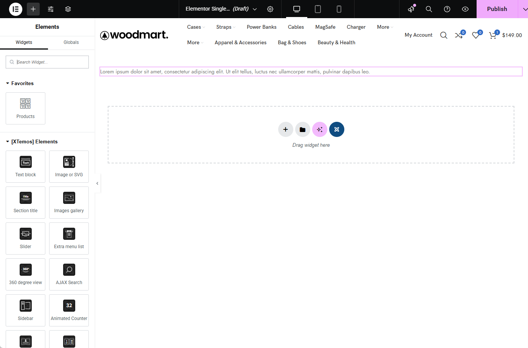Preview changes with the eye icon
Viewport: 528px width, 348px height.
pyautogui.click(x=465, y=9)
